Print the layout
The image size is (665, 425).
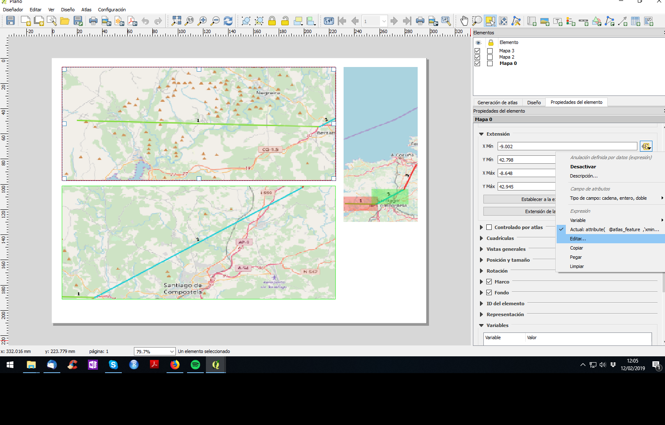pos(93,21)
